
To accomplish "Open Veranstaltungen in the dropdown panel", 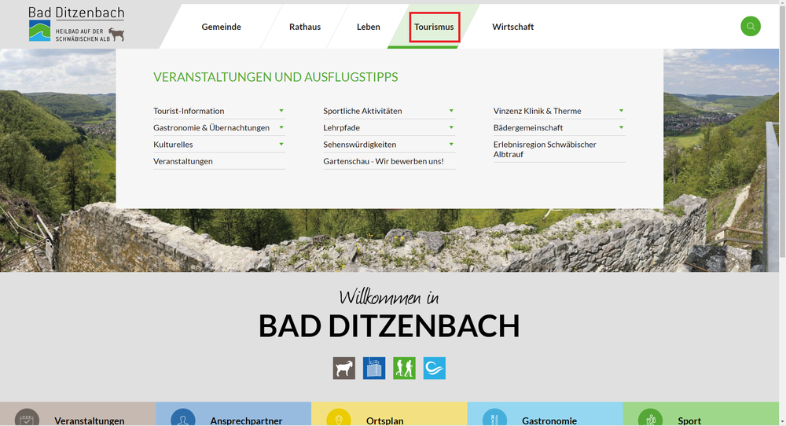I will (183, 161).
